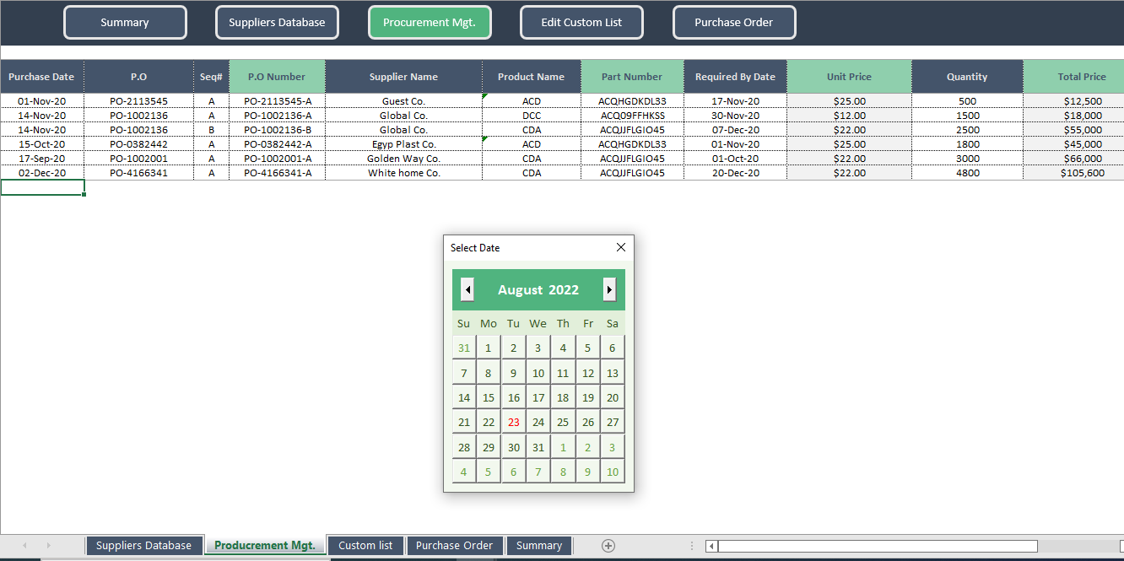This screenshot has width=1124, height=561.
Task: Click the Suppliers Database navigation button
Action: pyautogui.click(x=277, y=23)
